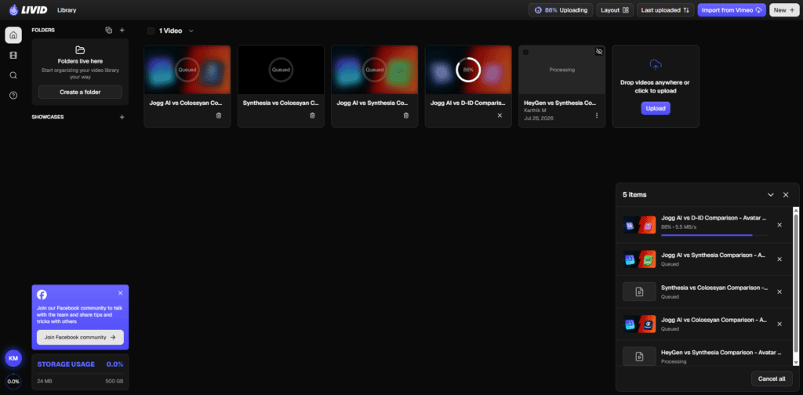Open HeyGen vs Synthesia Processing thumbnail
The width and height of the screenshot is (803, 395).
561,70
